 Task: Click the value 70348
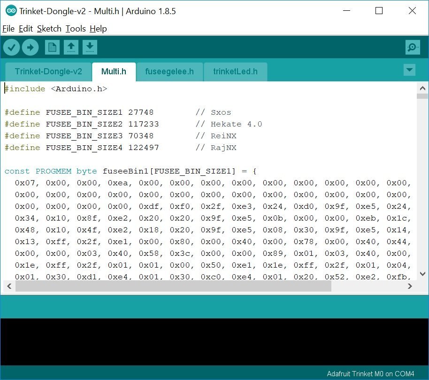(141, 136)
